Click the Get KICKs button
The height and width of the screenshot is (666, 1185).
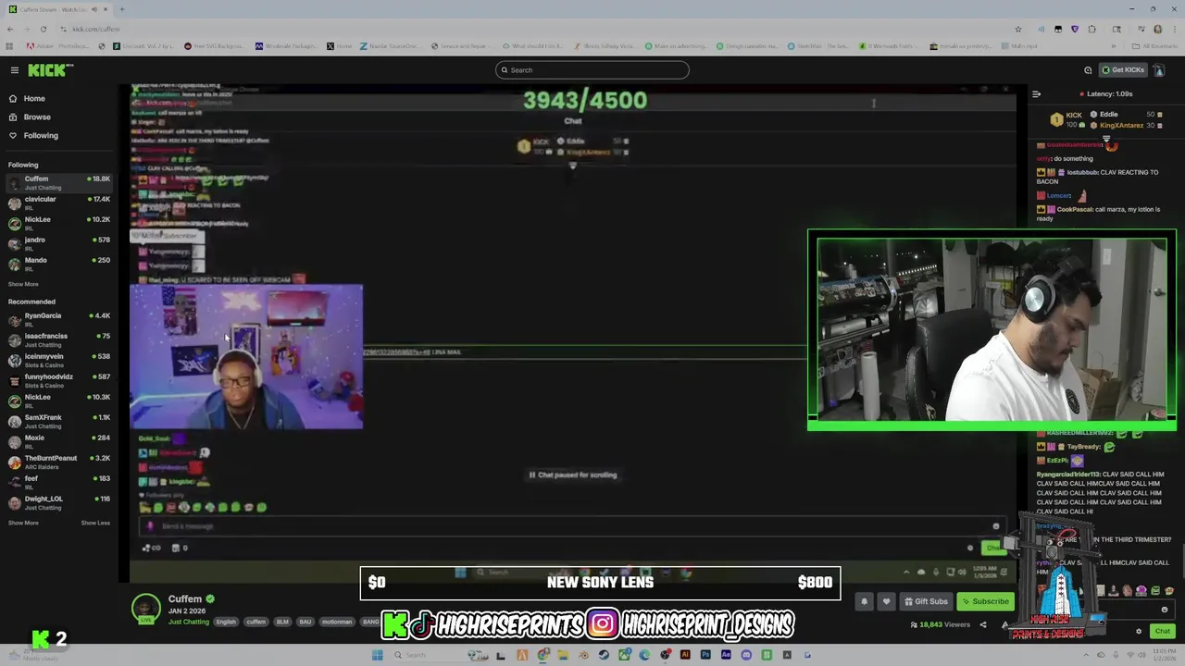(x=1123, y=70)
